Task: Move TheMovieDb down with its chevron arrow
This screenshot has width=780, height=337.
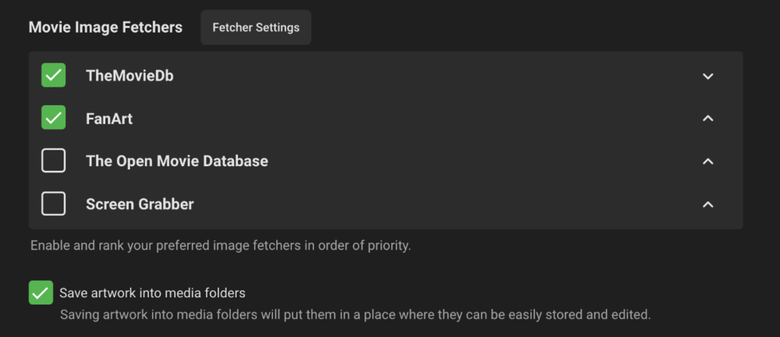Action: point(707,76)
